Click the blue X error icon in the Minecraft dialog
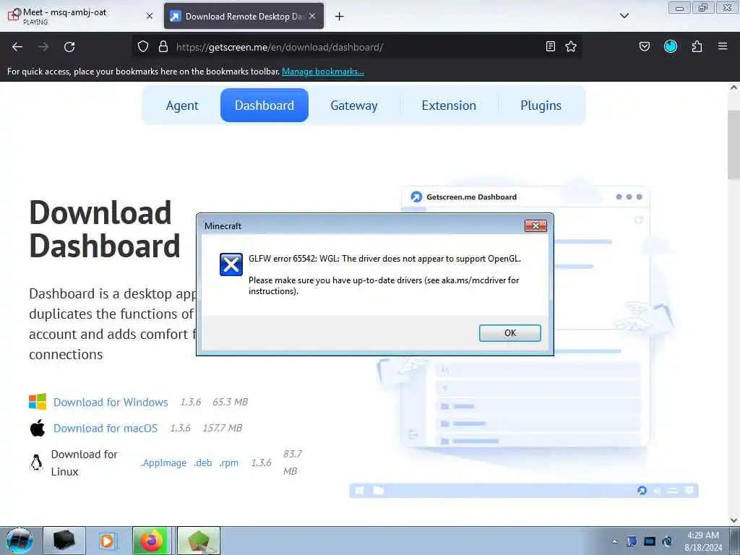This screenshot has height=555, width=740. point(231,264)
